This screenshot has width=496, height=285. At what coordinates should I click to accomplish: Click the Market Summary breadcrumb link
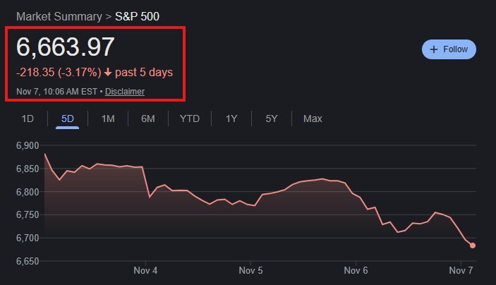pyautogui.click(x=58, y=16)
